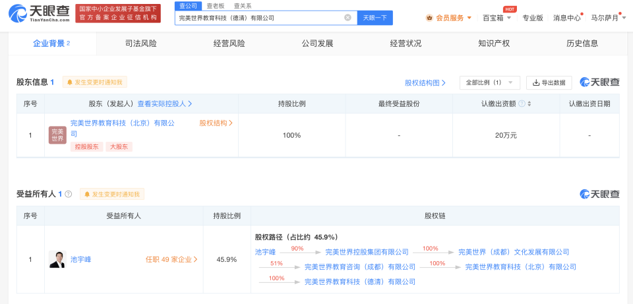This screenshot has height=304, width=633.
Task: Sort by 认缴出资额 using sort arrows
Action: pyautogui.click(x=529, y=104)
